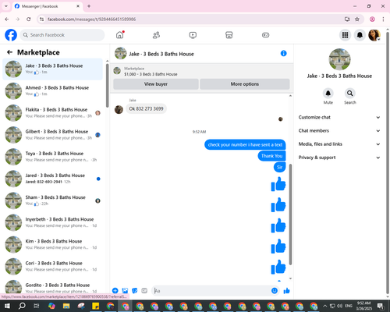Search in conversation magnifier icon

pyautogui.click(x=350, y=93)
